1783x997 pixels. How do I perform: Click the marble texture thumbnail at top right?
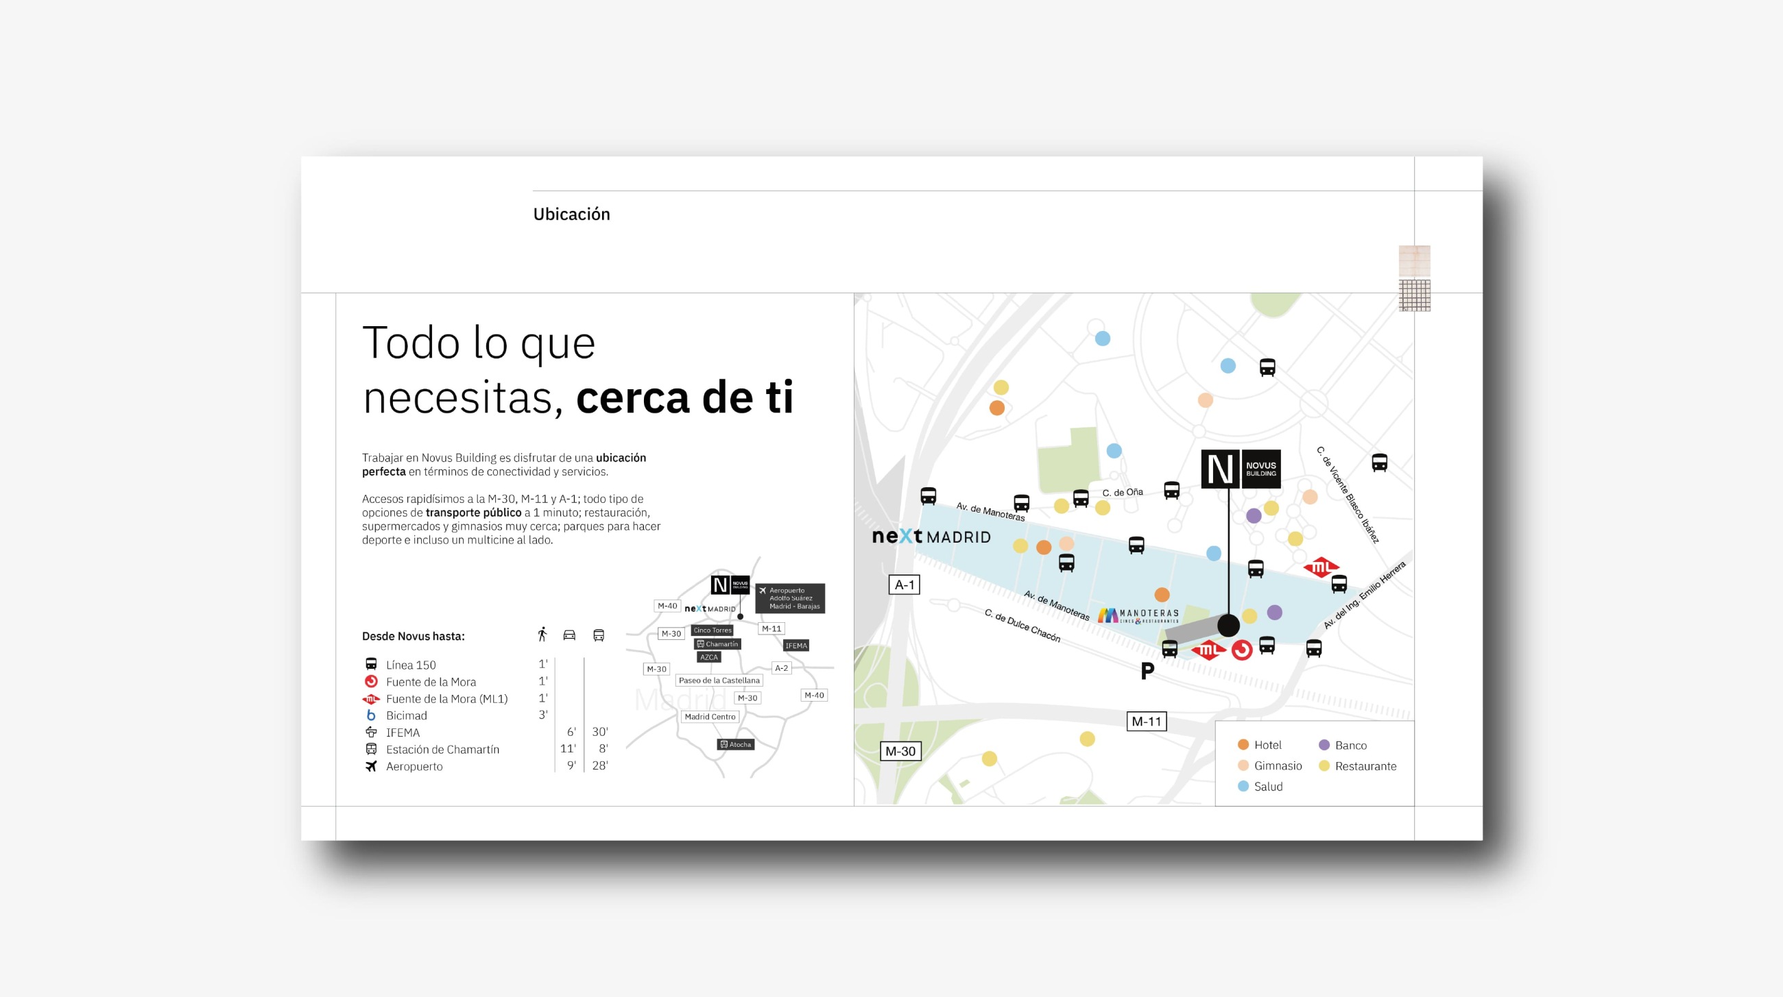click(1414, 260)
